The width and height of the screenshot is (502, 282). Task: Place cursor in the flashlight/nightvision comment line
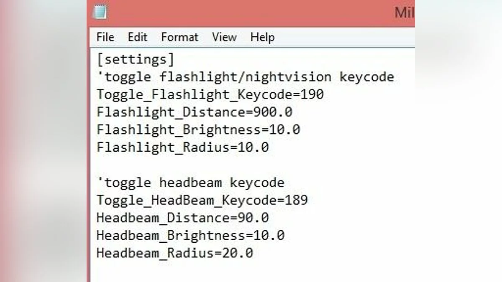[x=245, y=77]
